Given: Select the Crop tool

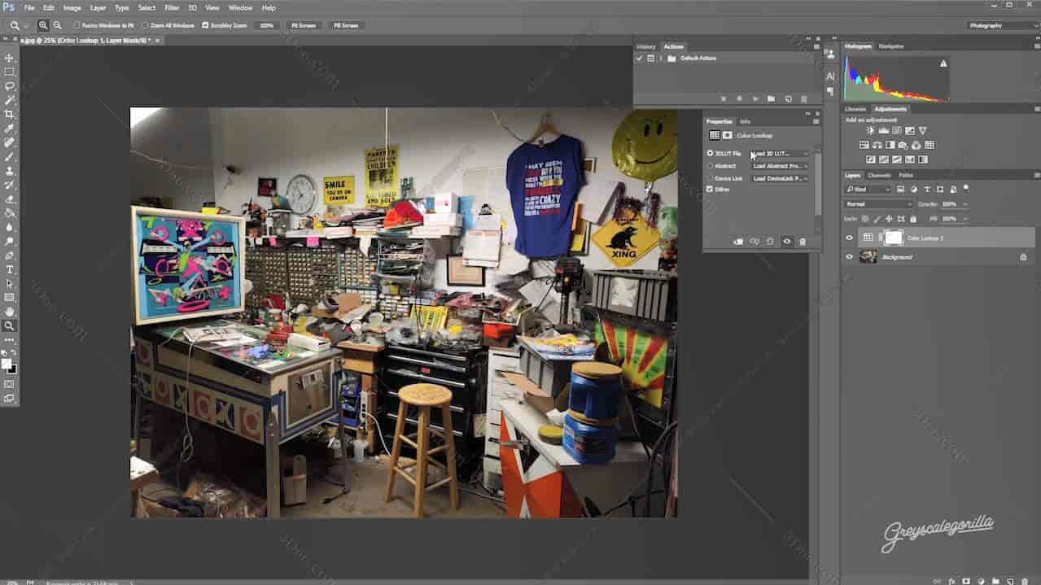Looking at the screenshot, I should coord(10,115).
